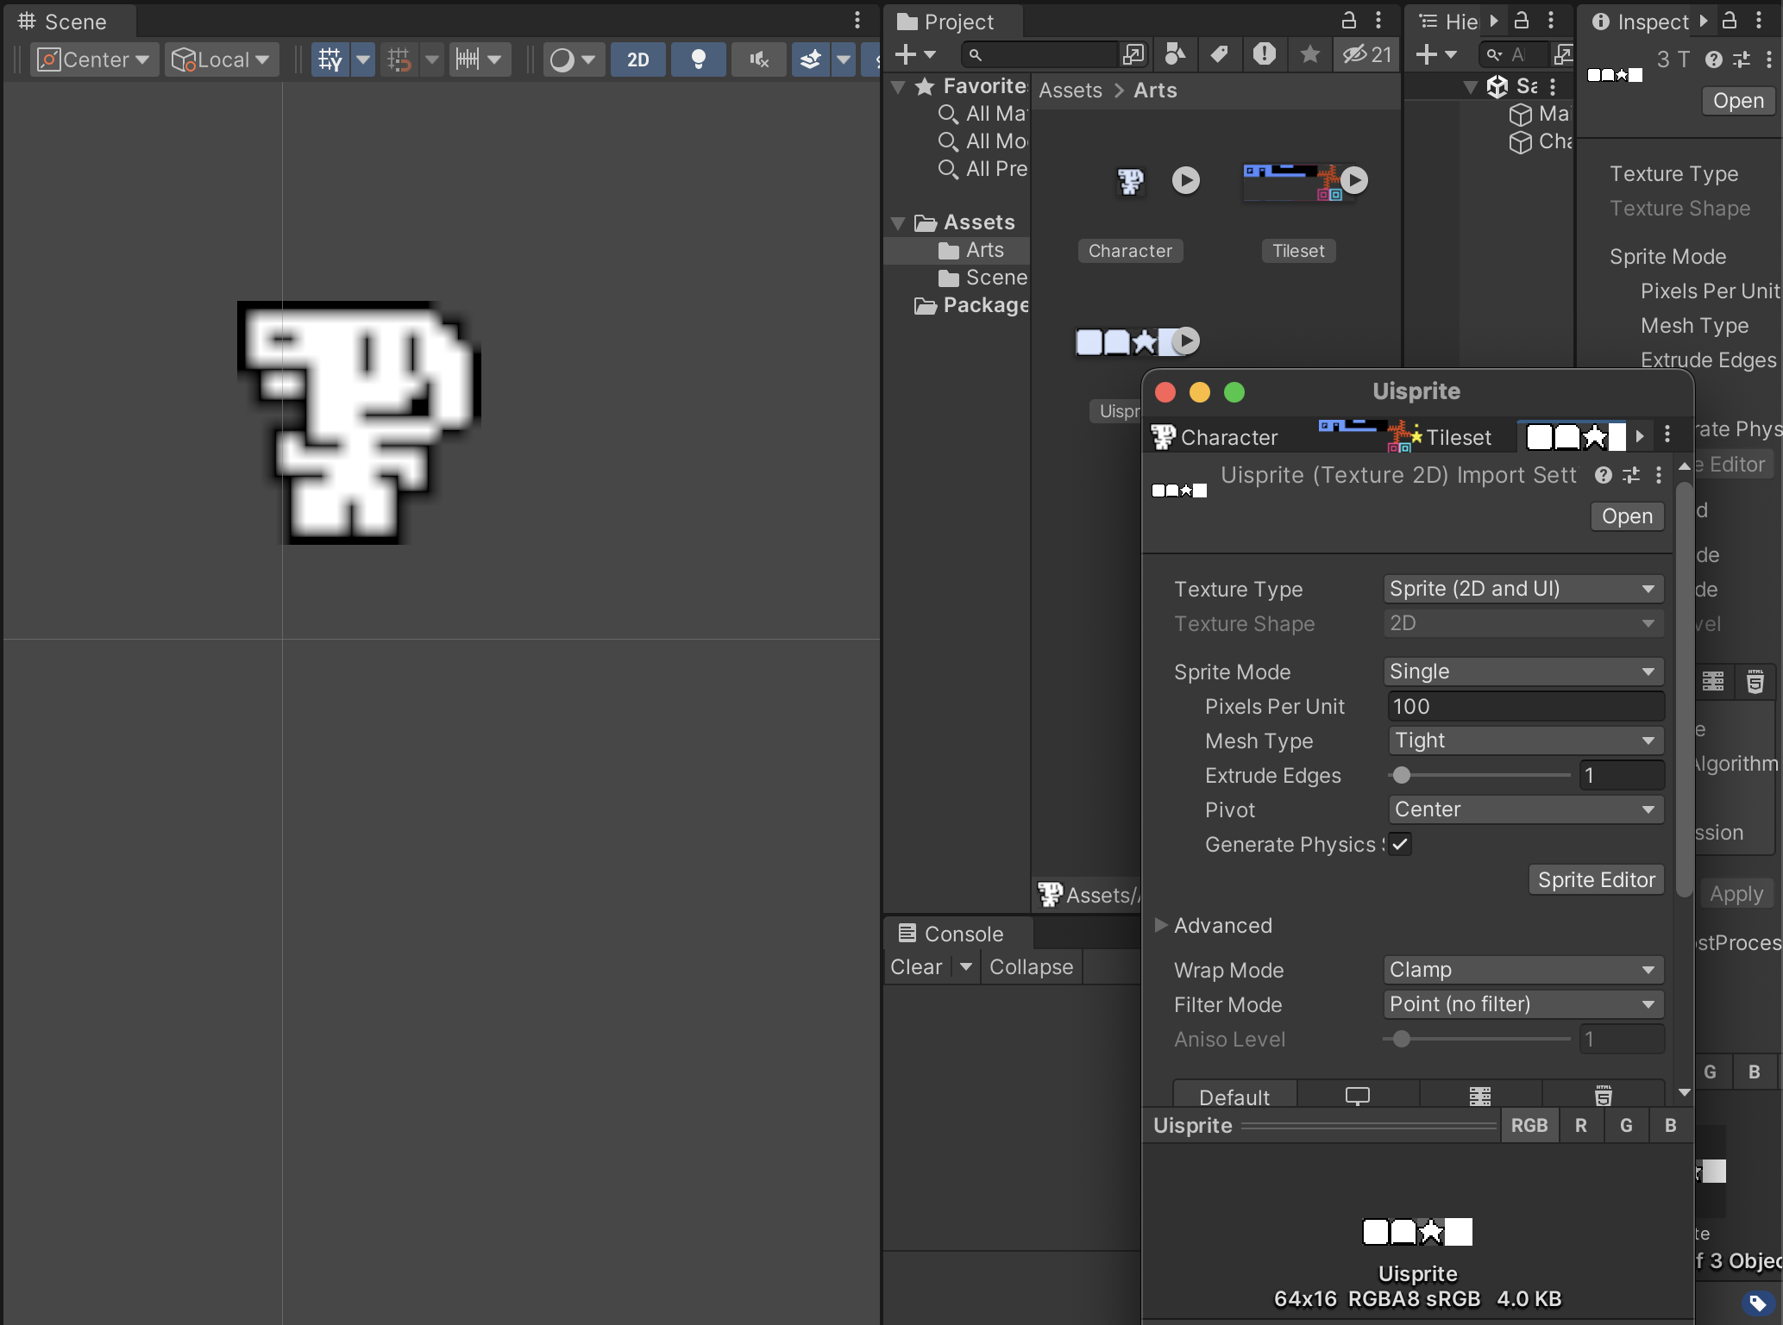Click search by label tag icon
The image size is (1783, 1325).
(x=1219, y=54)
